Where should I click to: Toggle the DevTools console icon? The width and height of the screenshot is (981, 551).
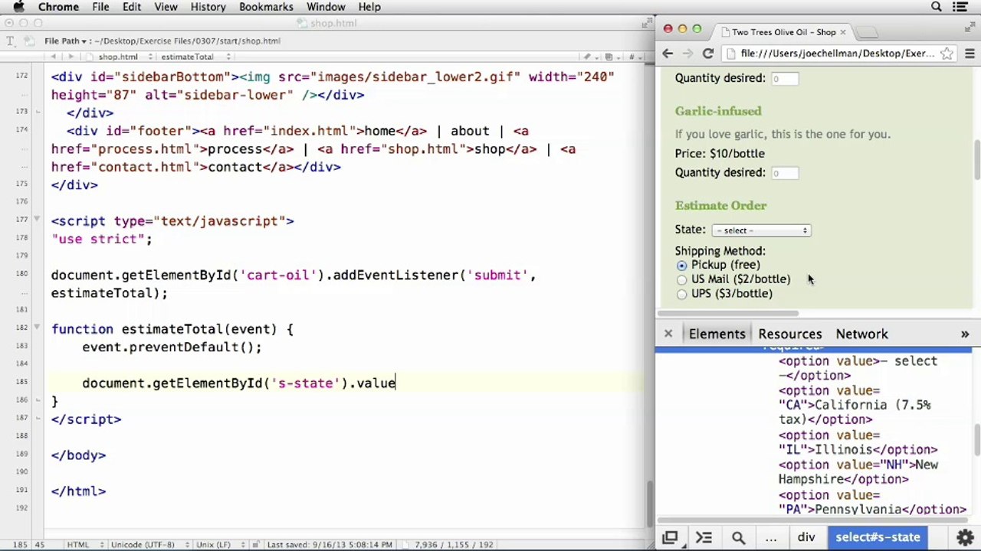pos(704,538)
